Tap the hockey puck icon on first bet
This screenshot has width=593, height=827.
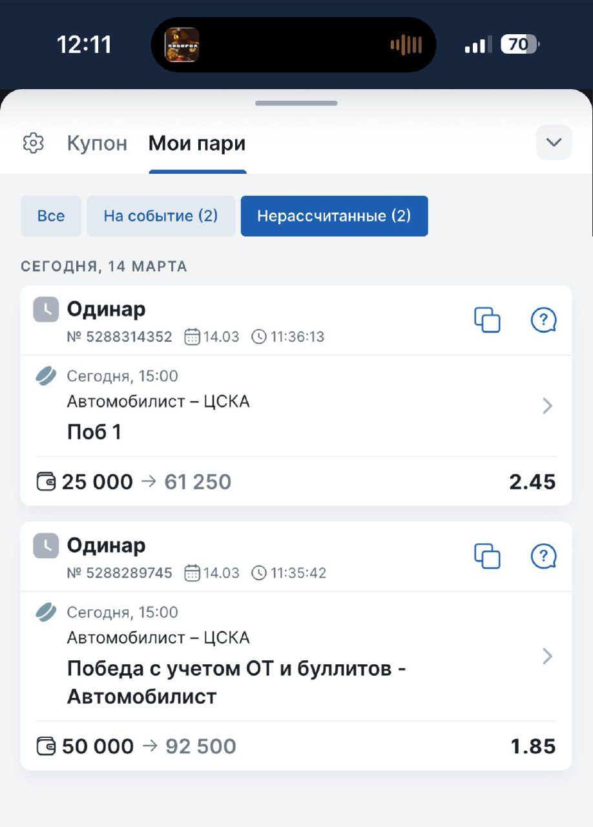point(46,376)
